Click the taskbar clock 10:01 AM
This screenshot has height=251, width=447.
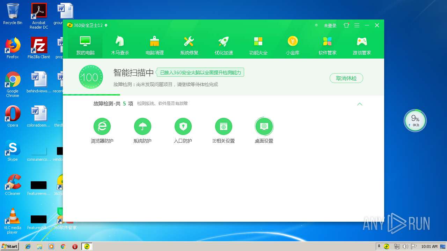pos(429,246)
